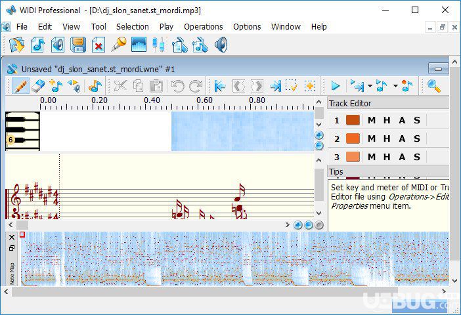The image size is (461, 315).
Task: Select the Eraser tool
Action: pyautogui.click(x=38, y=86)
